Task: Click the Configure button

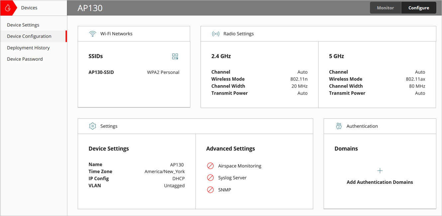Action: pos(418,7)
